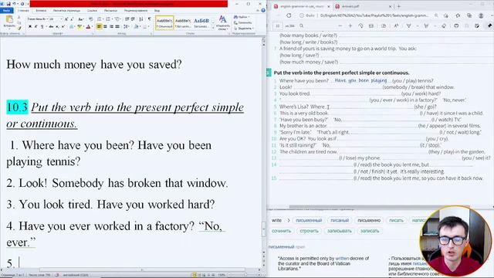The image size is (494, 278).
Task: Open the Разметка страницы ribbon tab
Action: coord(66,10)
